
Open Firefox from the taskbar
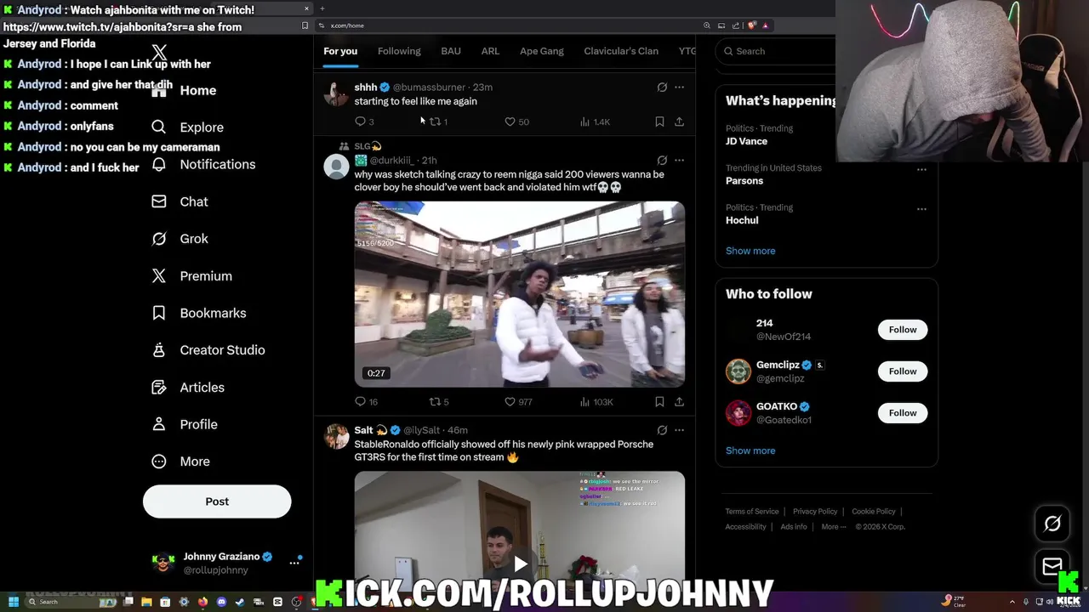point(202,602)
